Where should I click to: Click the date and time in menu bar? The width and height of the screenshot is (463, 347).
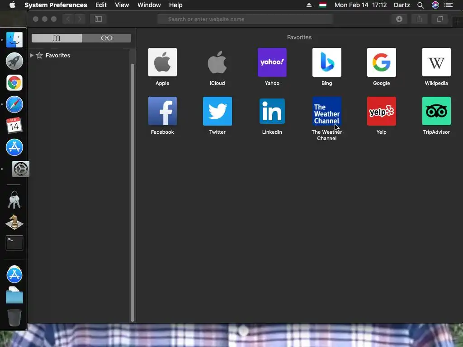click(x=360, y=5)
